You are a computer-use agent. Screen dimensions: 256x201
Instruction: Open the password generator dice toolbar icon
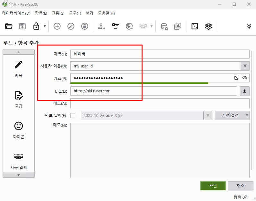click(195, 26)
